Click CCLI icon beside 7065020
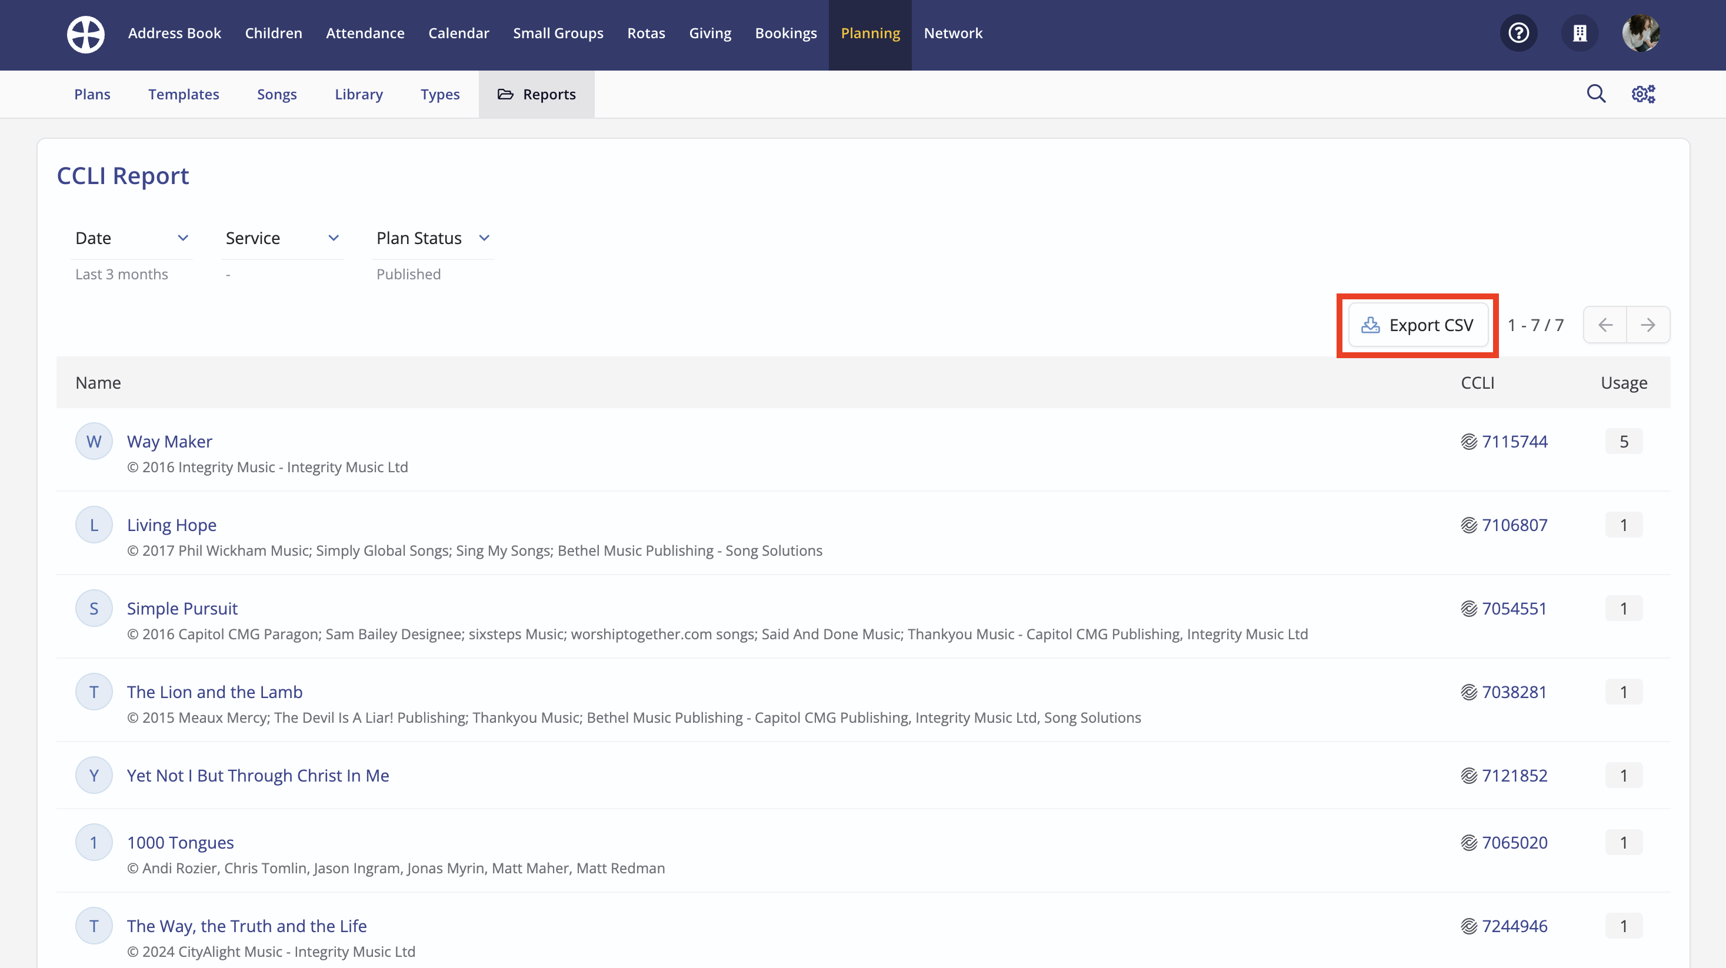Screen dimensions: 1726x968 [x=1469, y=842]
